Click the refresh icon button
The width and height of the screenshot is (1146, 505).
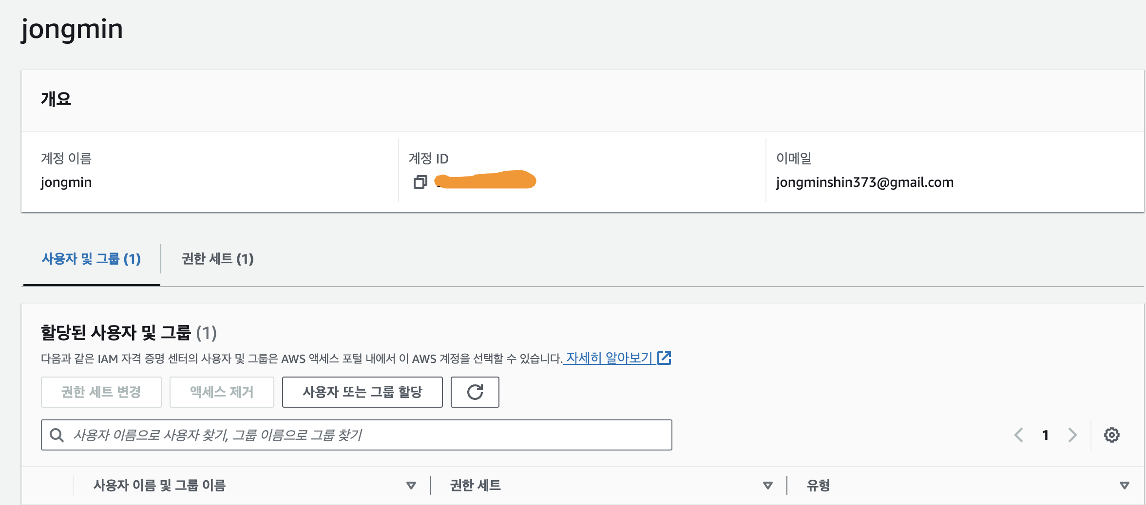475,392
